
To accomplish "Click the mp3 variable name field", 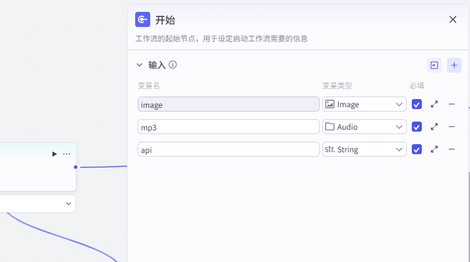I will click(x=228, y=127).
